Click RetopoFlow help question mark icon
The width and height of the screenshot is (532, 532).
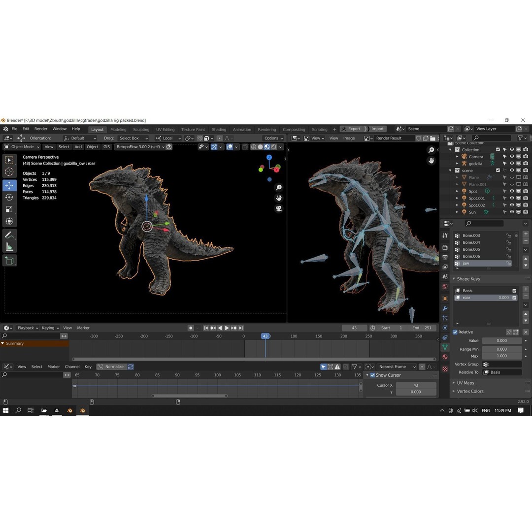click(x=168, y=147)
